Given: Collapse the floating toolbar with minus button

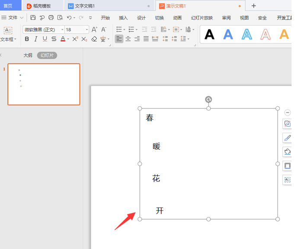Looking at the screenshot, I should (x=287, y=112).
